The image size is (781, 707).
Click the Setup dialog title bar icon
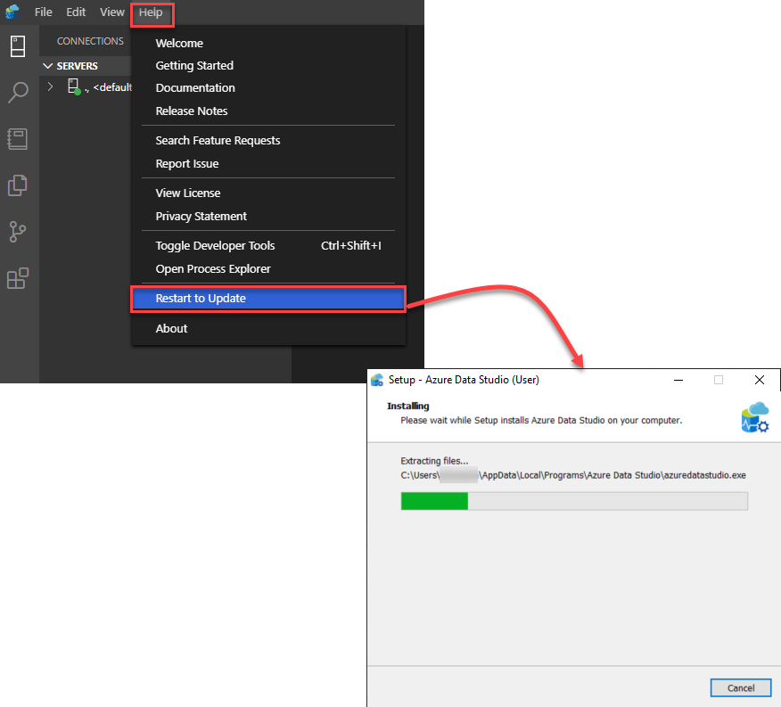(377, 380)
